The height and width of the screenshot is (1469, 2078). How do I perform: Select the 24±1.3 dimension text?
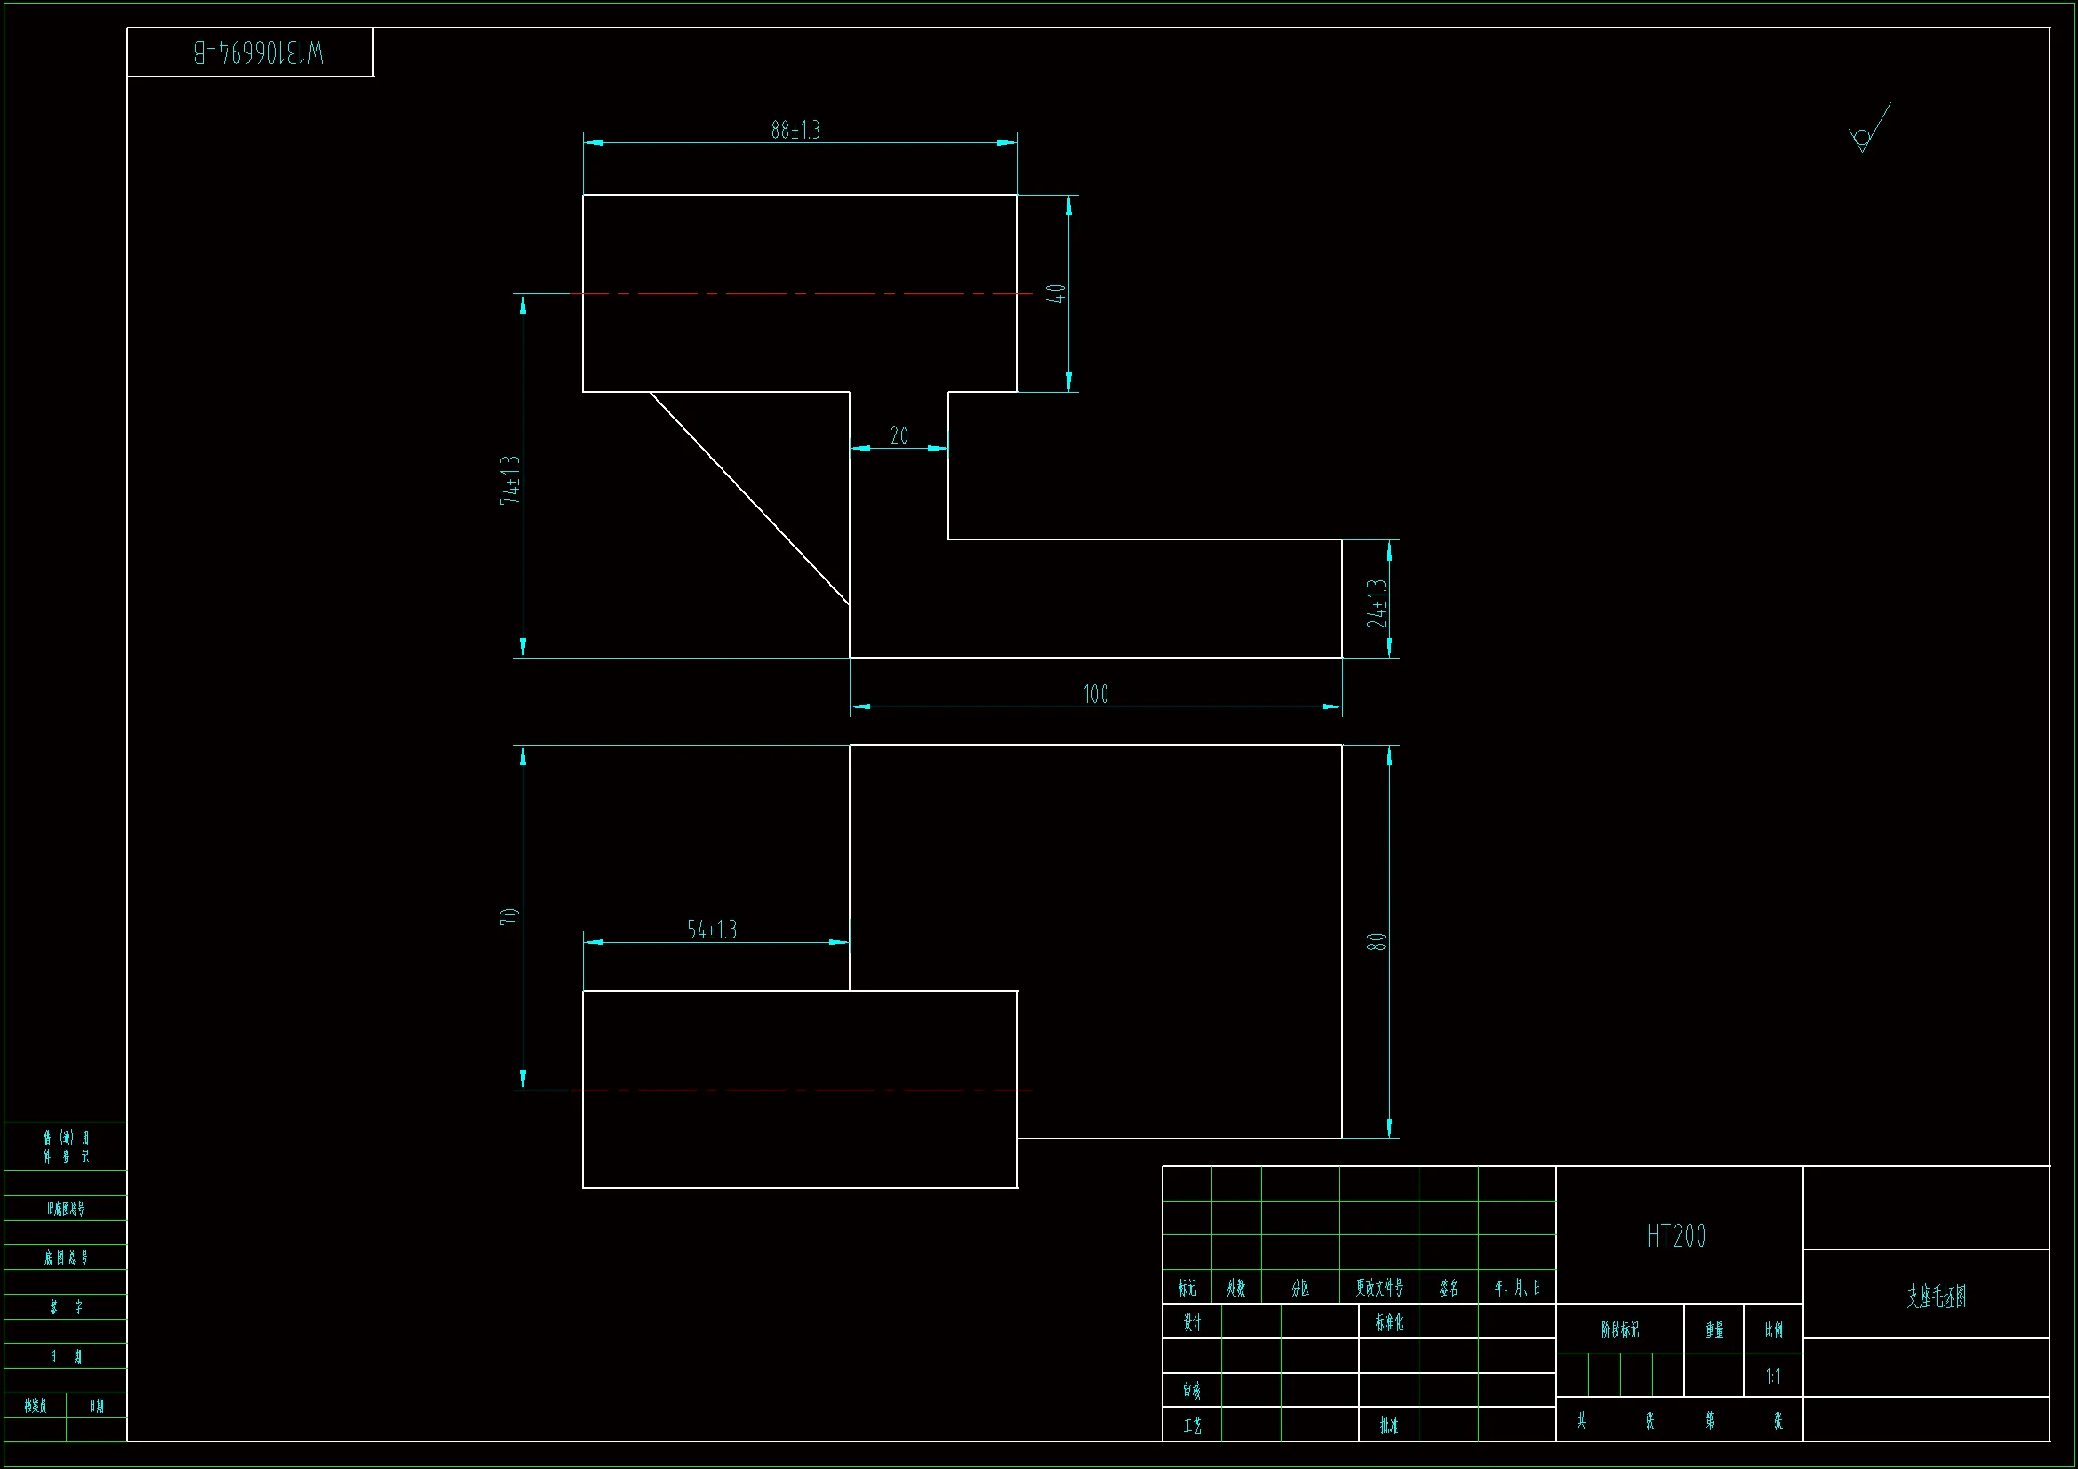tap(1376, 603)
